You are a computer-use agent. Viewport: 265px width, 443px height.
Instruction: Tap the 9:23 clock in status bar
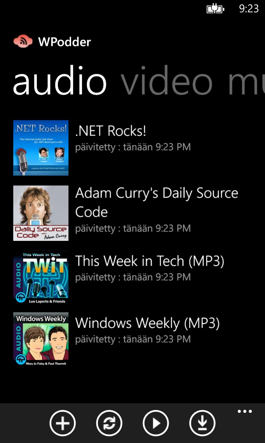[249, 9]
